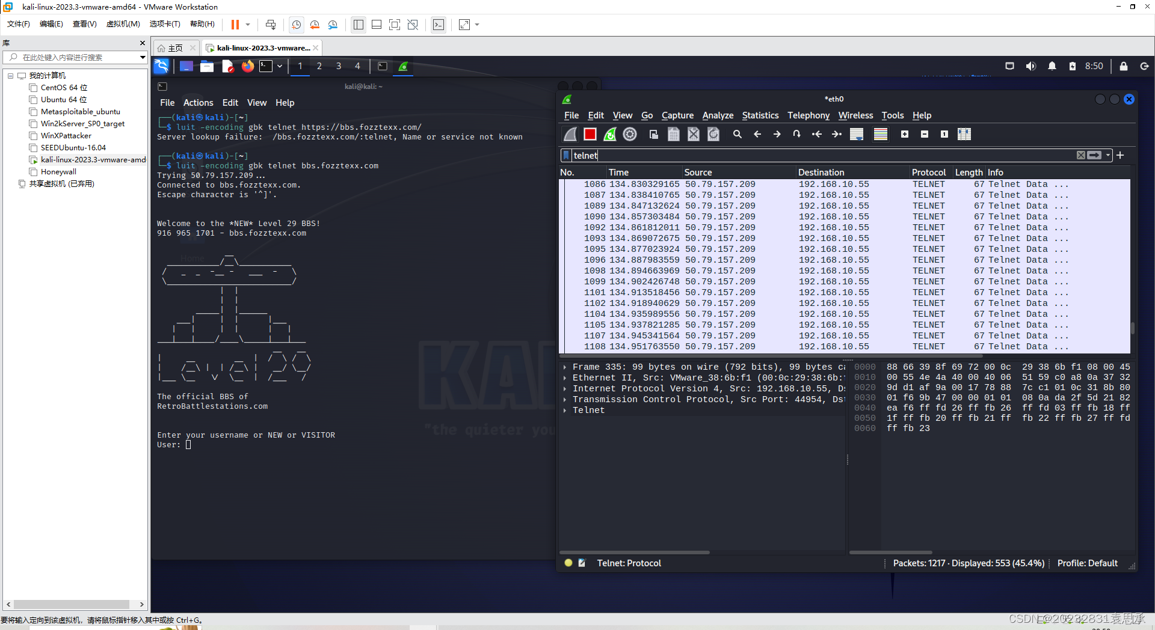Click the telnet display filter field
1155x630 pixels.
823,155
